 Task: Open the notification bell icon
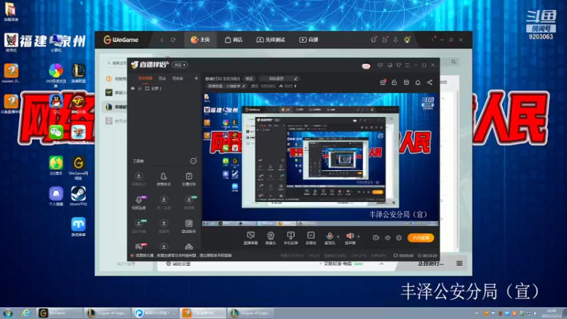click(417, 82)
